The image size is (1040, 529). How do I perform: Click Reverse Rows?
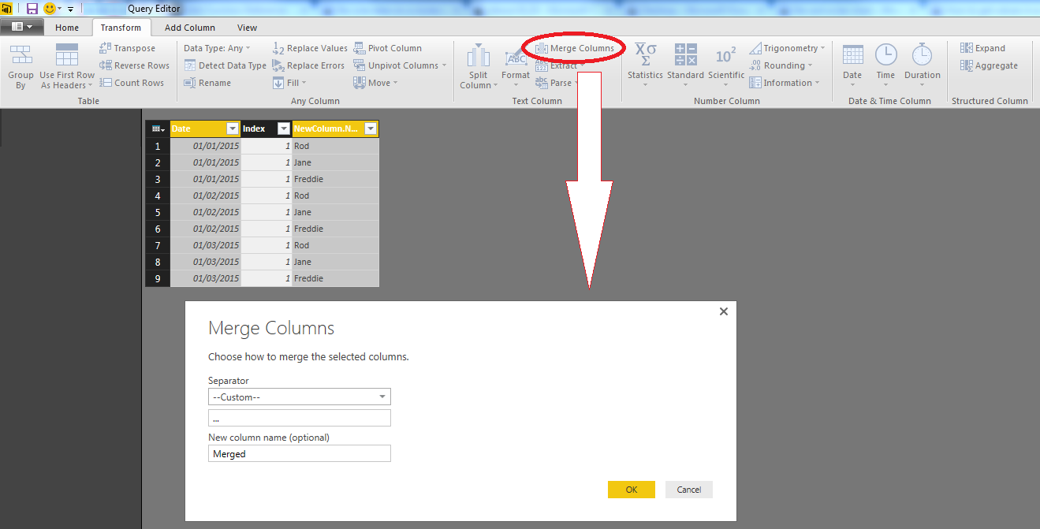point(134,65)
